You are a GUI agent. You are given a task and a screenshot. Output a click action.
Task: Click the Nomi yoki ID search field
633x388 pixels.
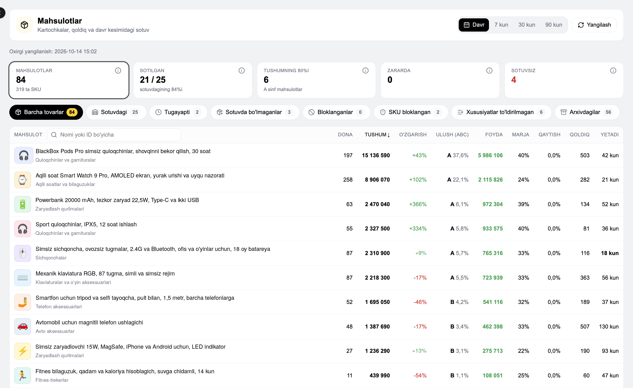pos(114,135)
